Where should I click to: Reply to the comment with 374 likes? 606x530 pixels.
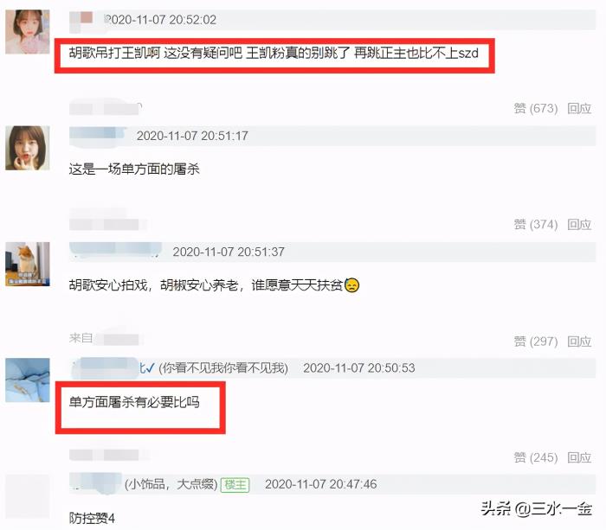579,224
